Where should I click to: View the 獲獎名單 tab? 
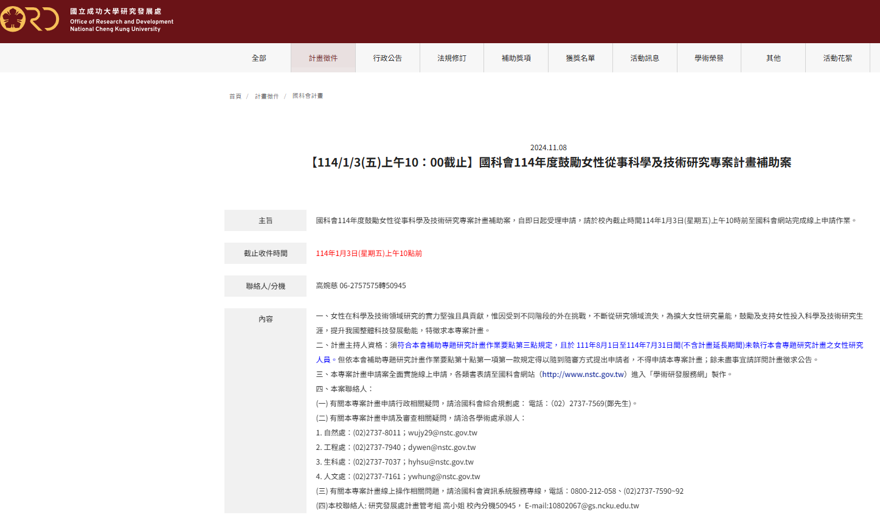tap(580, 58)
